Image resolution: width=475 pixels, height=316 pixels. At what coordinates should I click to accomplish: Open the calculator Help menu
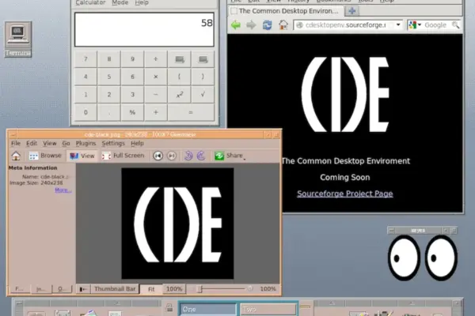pyautogui.click(x=142, y=2)
